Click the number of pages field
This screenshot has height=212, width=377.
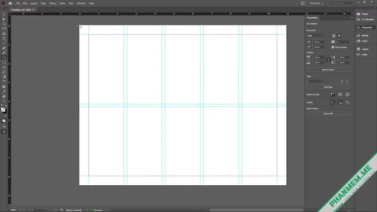click(343, 42)
